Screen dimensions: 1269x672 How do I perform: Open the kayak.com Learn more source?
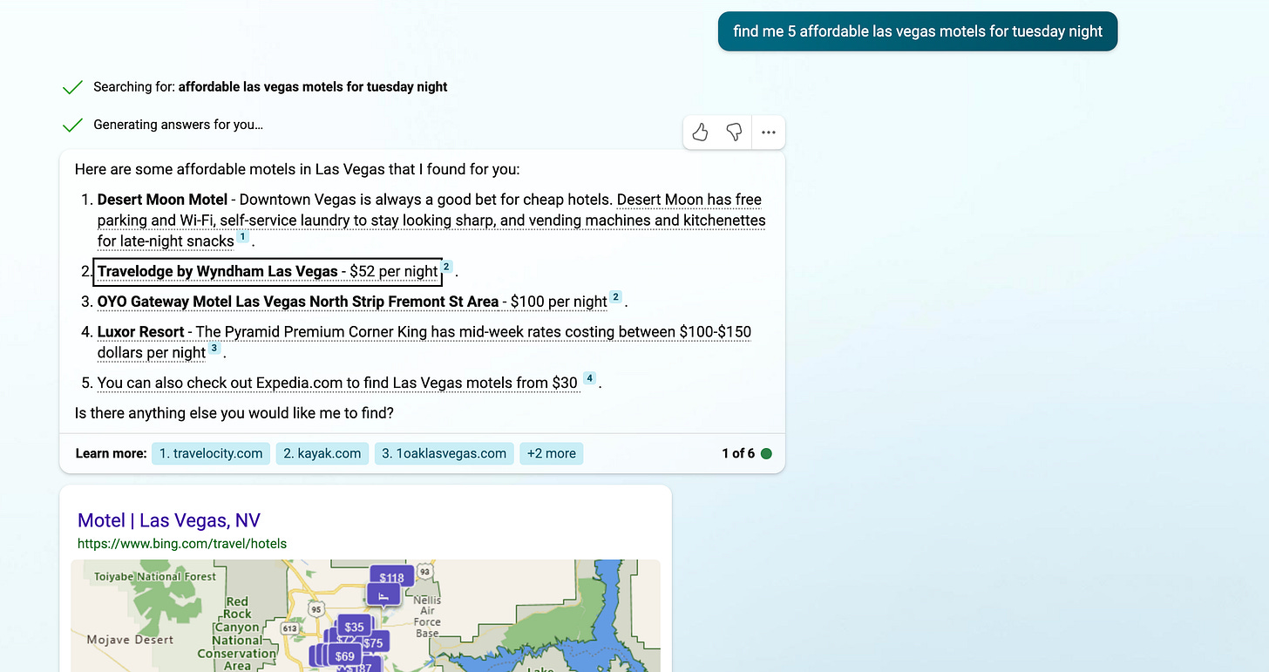point(322,453)
